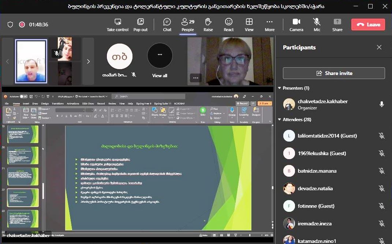
Task: Open the Shapes gallery in the ribbon
Action: [x=154, y=112]
